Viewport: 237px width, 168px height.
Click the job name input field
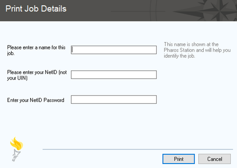point(114,50)
